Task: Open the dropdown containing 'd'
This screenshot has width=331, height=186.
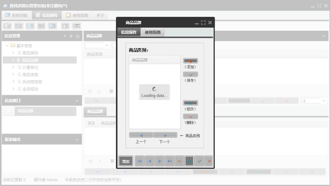Action: click(323, 101)
